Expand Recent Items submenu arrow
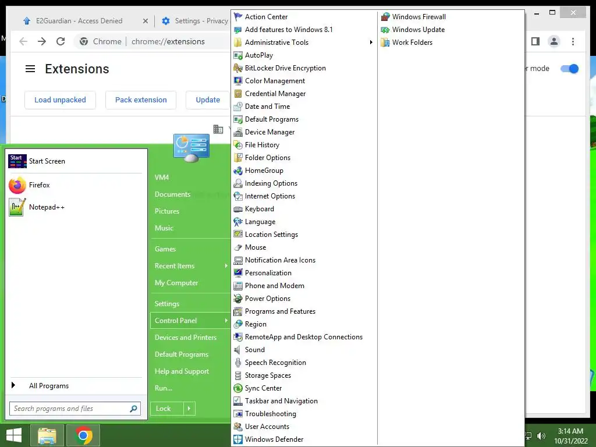The width and height of the screenshot is (596, 447). [226, 265]
